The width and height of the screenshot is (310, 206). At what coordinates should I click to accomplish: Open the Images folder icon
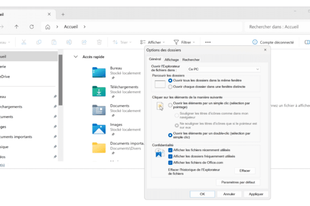[99, 129]
